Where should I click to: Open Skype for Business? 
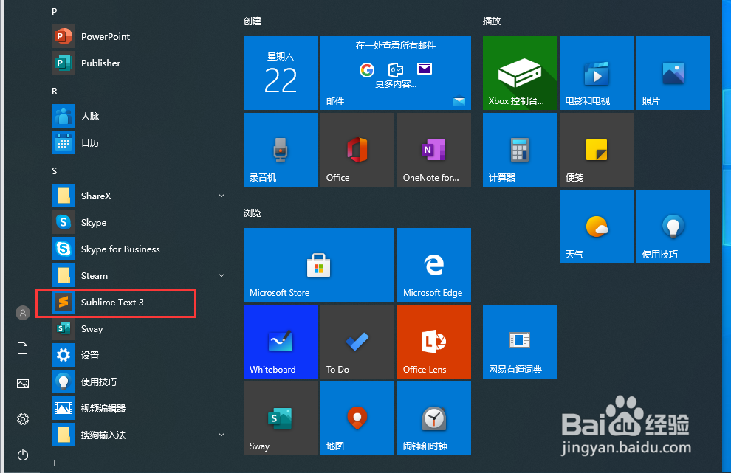click(x=140, y=249)
